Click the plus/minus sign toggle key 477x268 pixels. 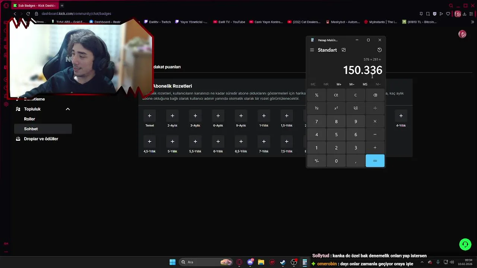[x=317, y=161]
